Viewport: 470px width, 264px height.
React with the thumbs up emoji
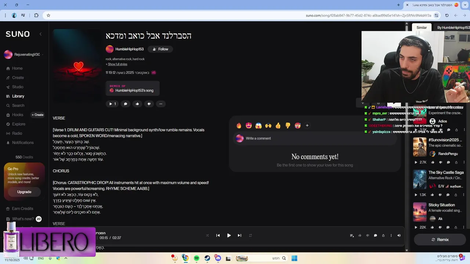click(278, 125)
